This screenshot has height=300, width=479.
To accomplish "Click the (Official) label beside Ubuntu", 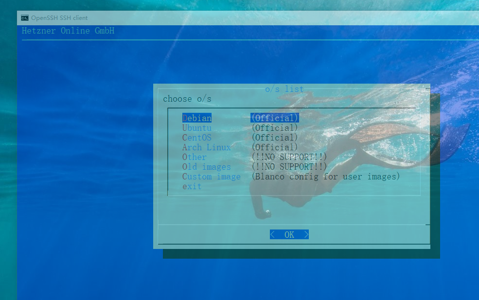I will pyautogui.click(x=275, y=128).
